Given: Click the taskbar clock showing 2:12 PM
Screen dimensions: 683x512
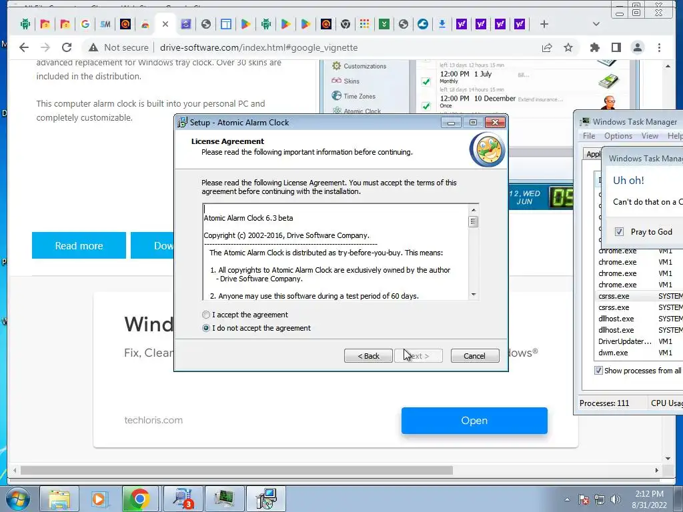Looking at the screenshot, I should (x=649, y=499).
